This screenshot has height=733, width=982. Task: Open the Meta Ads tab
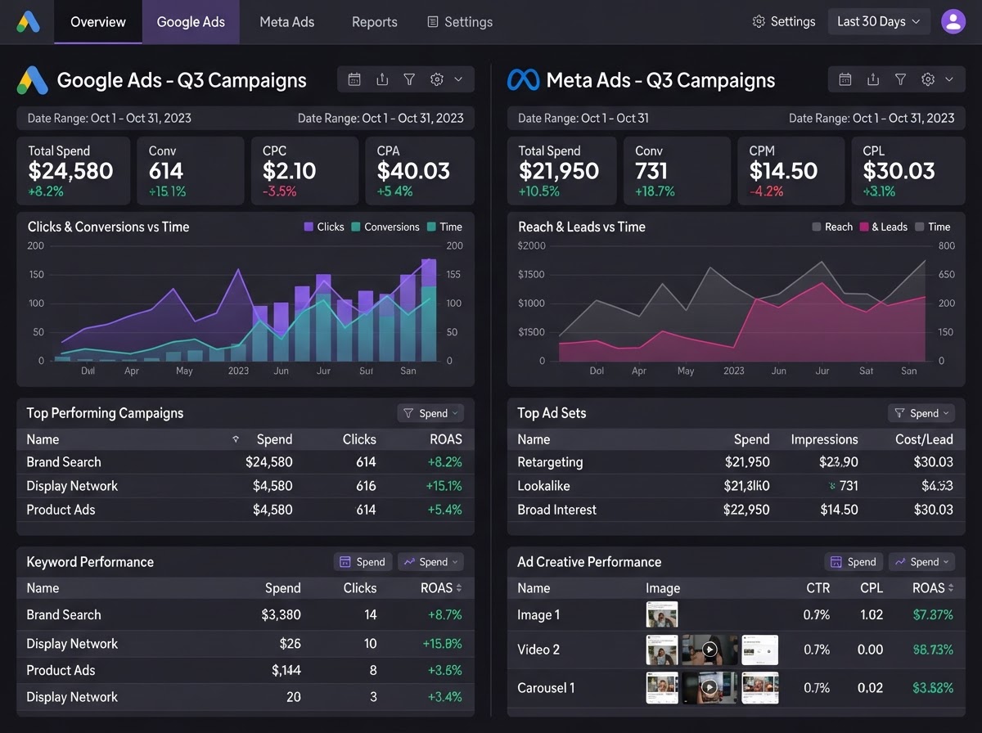pyautogui.click(x=286, y=22)
